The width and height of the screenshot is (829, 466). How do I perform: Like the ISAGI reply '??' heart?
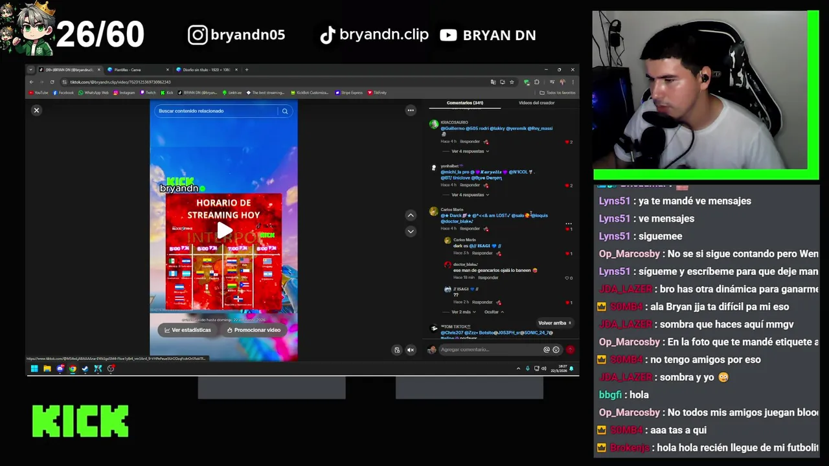click(568, 302)
